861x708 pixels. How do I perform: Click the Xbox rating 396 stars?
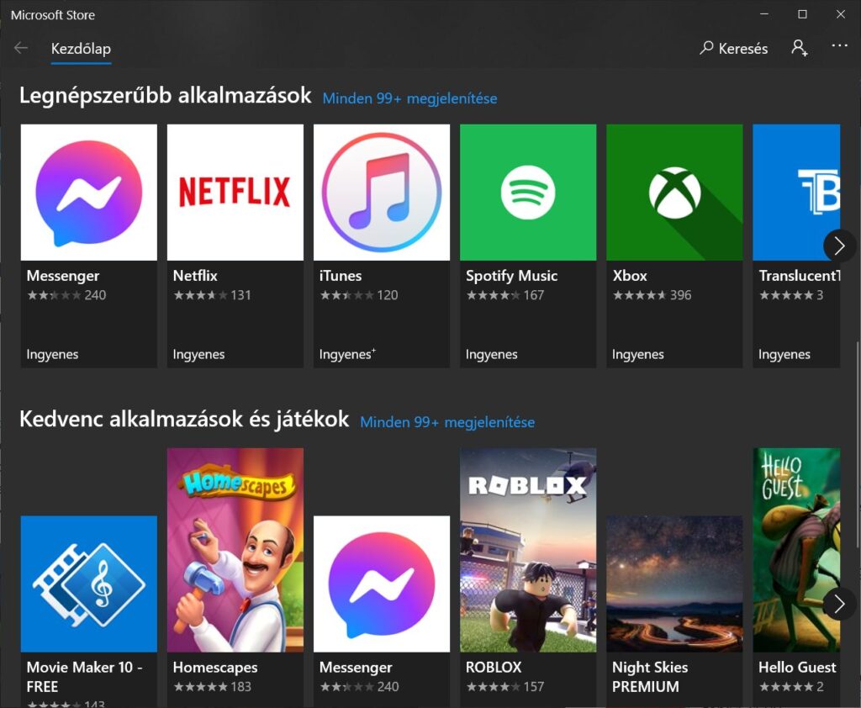(x=652, y=295)
